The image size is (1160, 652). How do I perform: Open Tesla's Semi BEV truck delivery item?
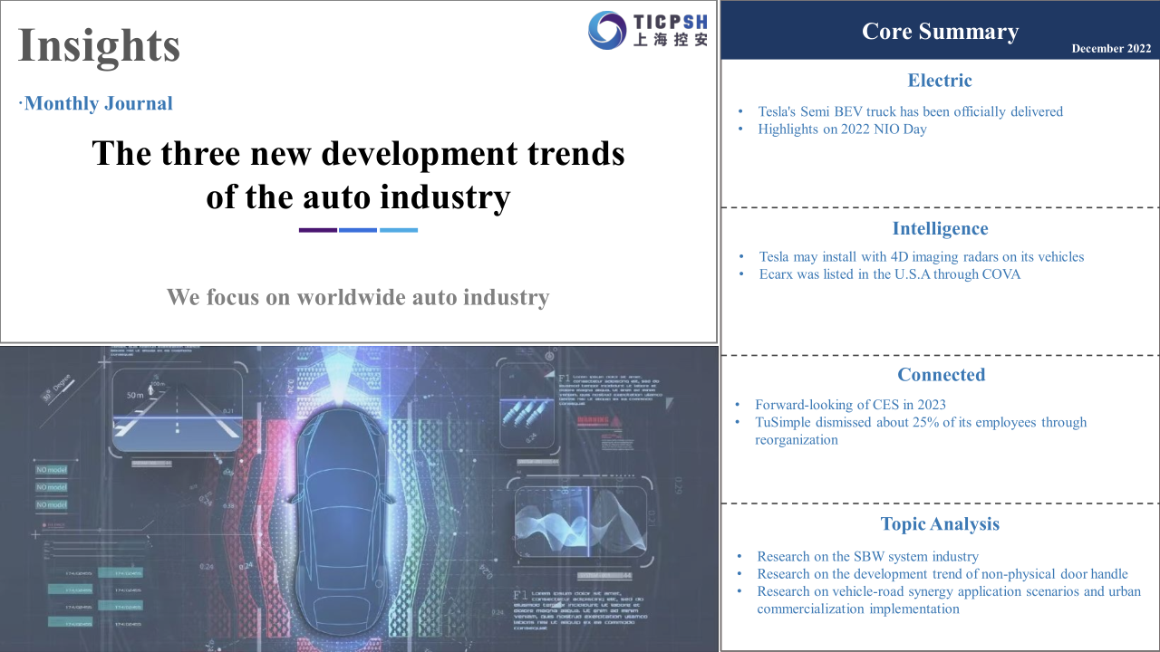pos(910,111)
